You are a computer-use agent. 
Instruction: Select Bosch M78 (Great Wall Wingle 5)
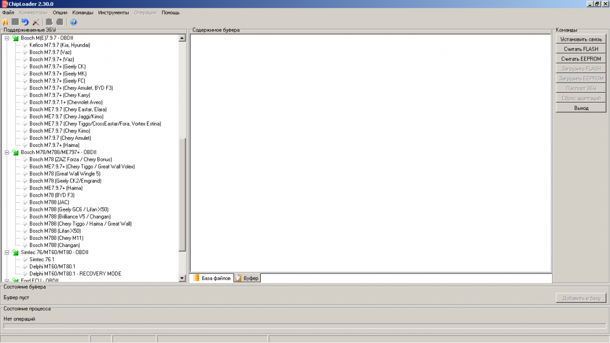65,174
